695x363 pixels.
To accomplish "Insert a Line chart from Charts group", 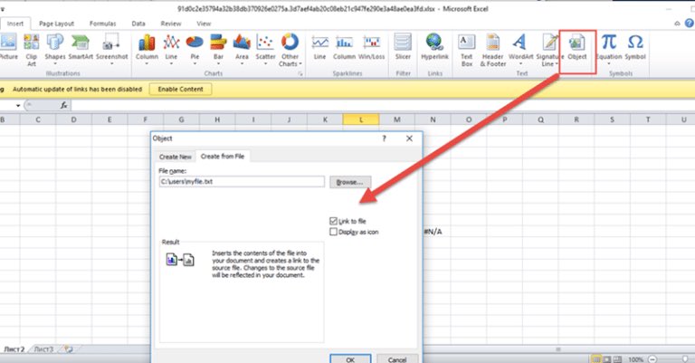I will pyautogui.click(x=171, y=49).
